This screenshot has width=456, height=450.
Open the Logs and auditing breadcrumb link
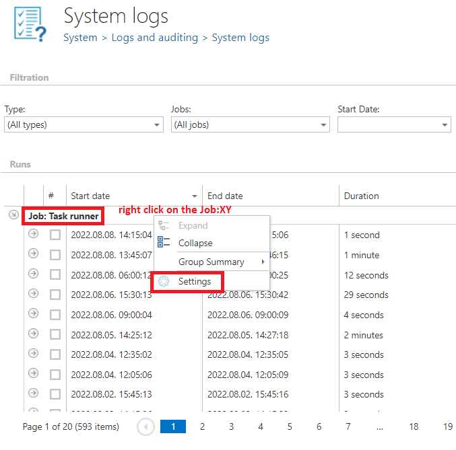pyautogui.click(x=154, y=38)
